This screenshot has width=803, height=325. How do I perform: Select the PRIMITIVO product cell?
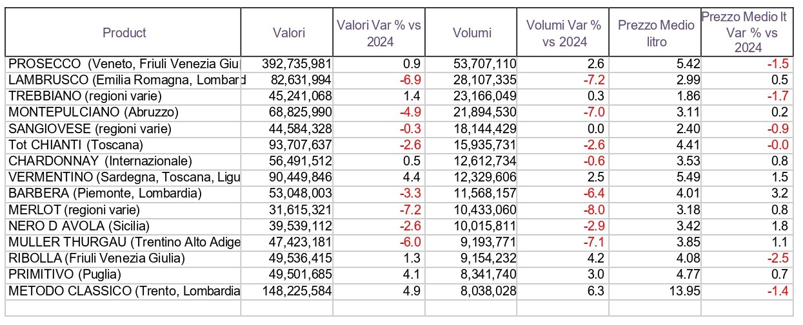point(124,275)
